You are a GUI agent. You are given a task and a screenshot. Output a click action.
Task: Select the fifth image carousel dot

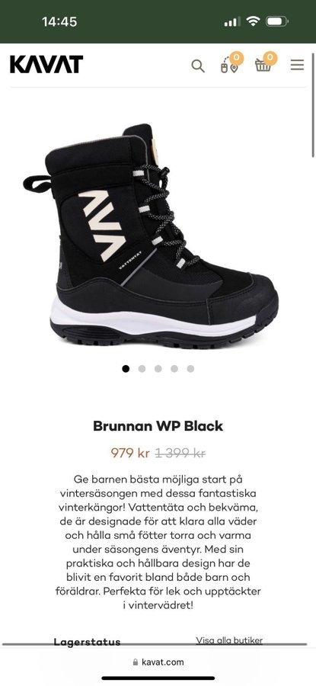click(190, 369)
